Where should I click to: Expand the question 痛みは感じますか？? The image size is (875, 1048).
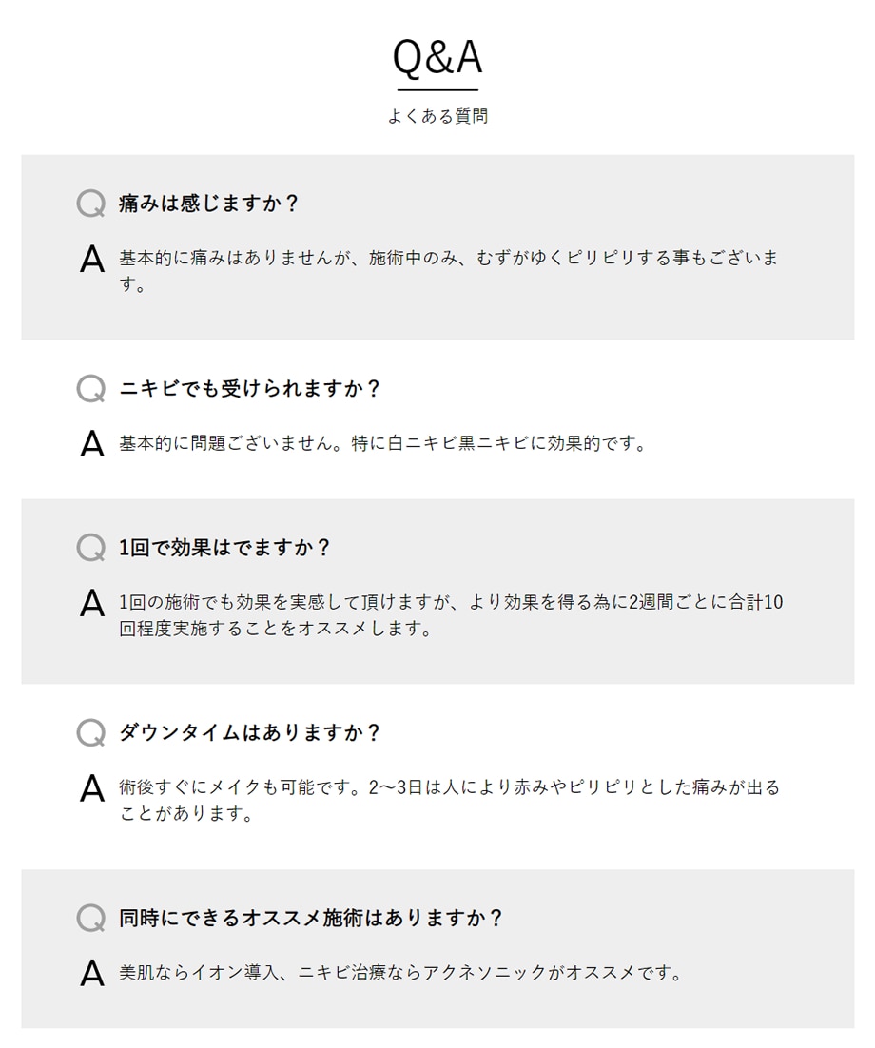[208, 204]
